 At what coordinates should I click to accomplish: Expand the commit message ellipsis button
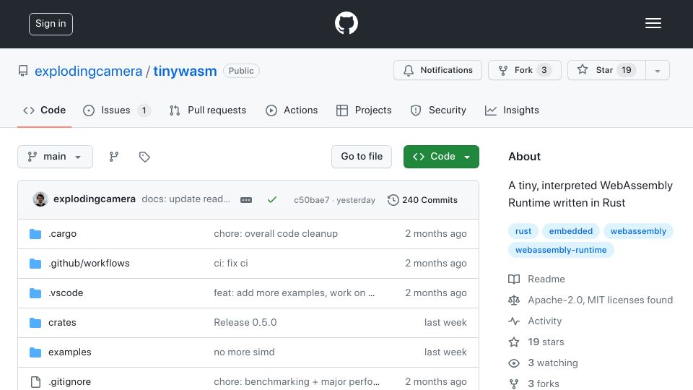[246, 200]
